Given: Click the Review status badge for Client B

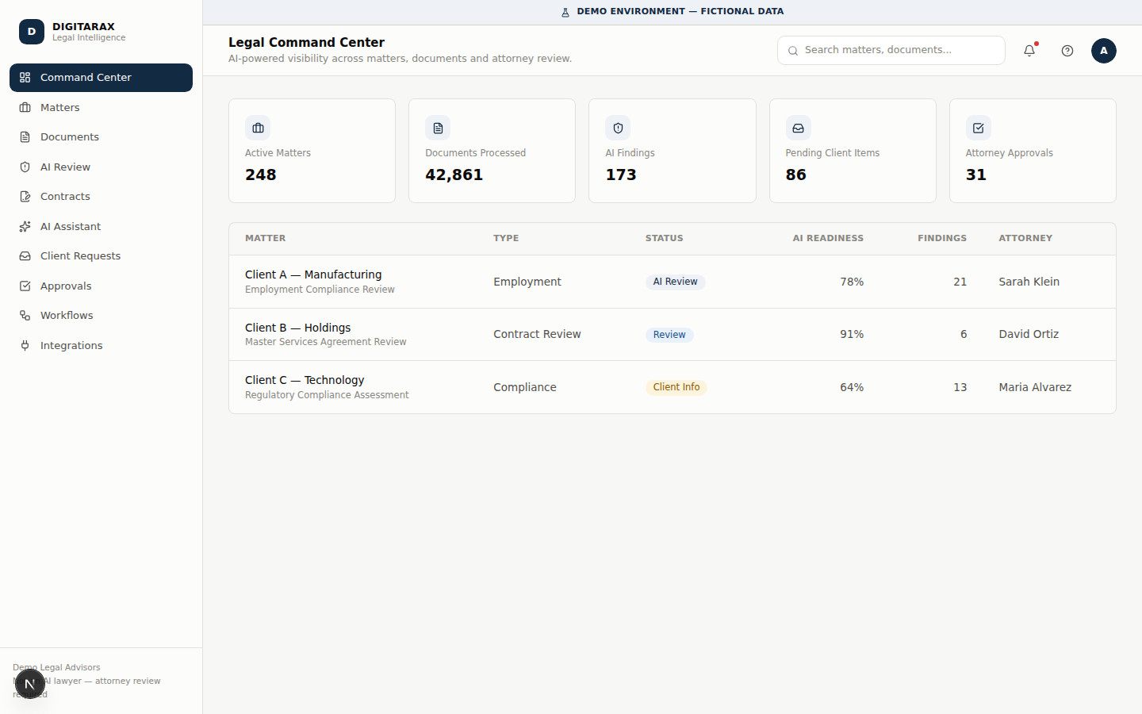Looking at the screenshot, I should 669,335.
